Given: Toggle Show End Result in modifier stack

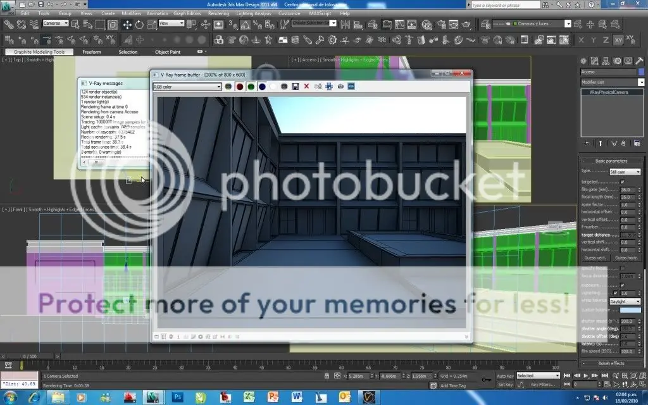Looking at the screenshot, I should click(601, 144).
